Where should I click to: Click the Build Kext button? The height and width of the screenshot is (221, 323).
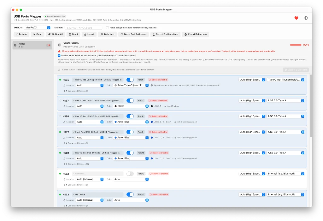[x=107, y=34]
